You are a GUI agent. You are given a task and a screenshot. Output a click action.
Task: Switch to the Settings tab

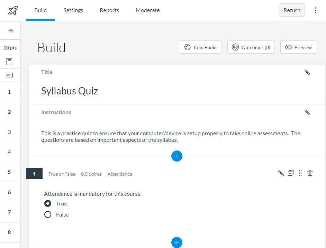(x=73, y=10)
